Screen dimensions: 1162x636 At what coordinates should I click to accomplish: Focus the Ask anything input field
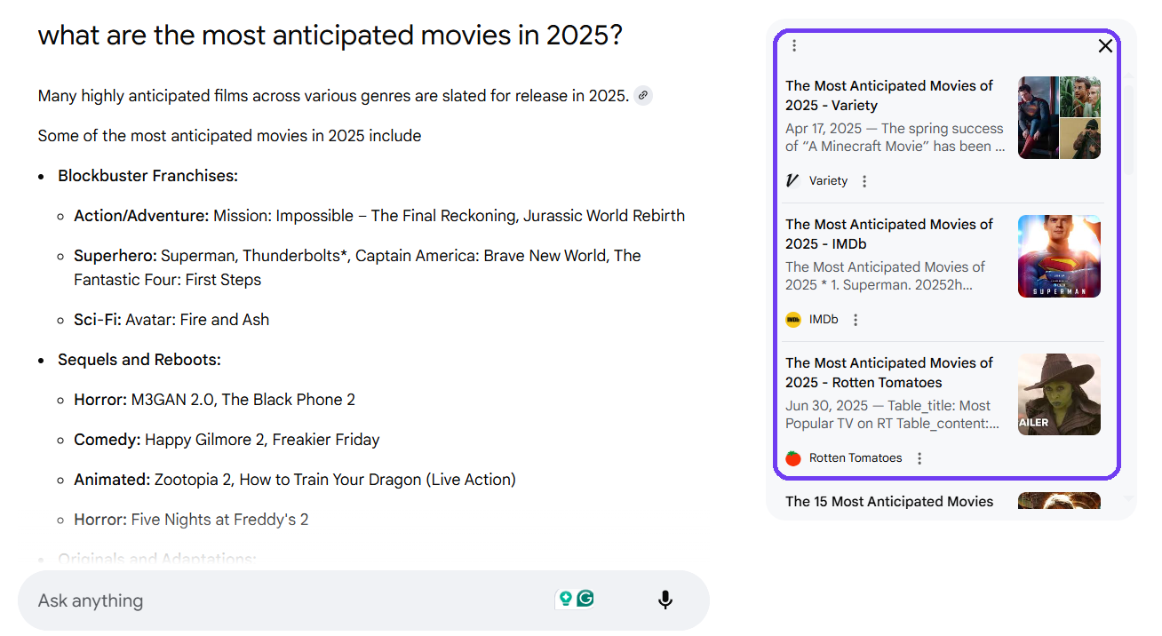(284, 600)
